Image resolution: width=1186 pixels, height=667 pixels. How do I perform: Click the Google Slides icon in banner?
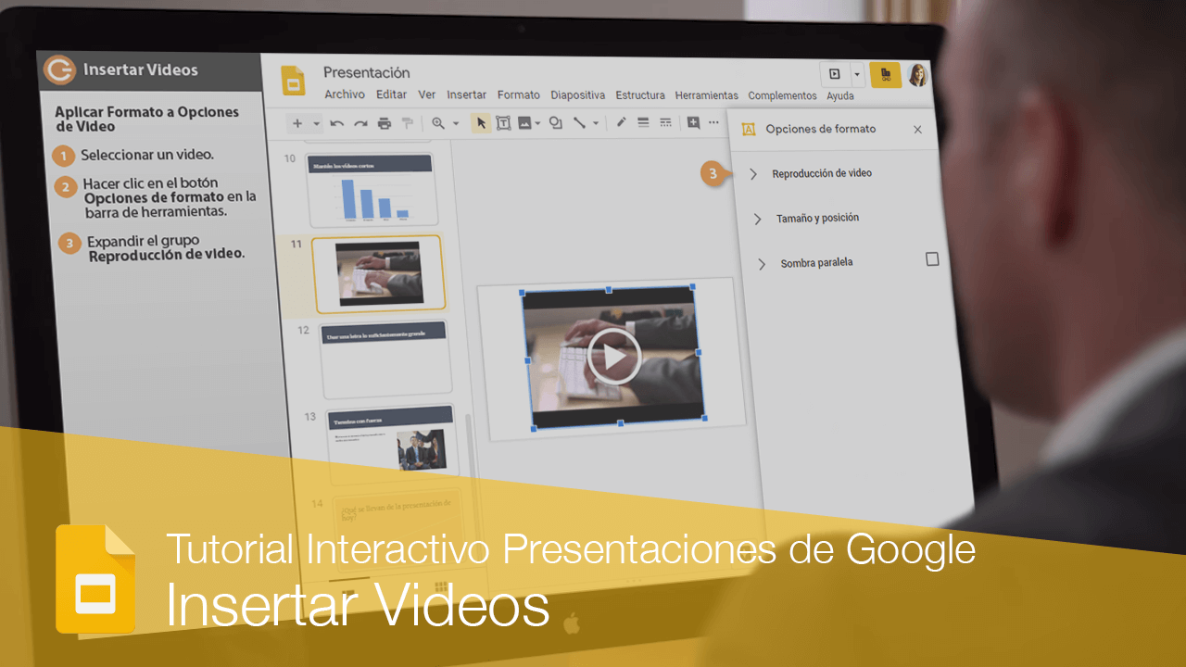pos(95,579)
